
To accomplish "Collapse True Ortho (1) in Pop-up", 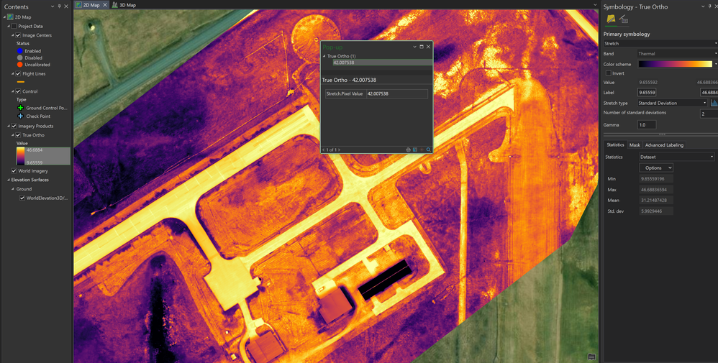I will pos(324,56).
